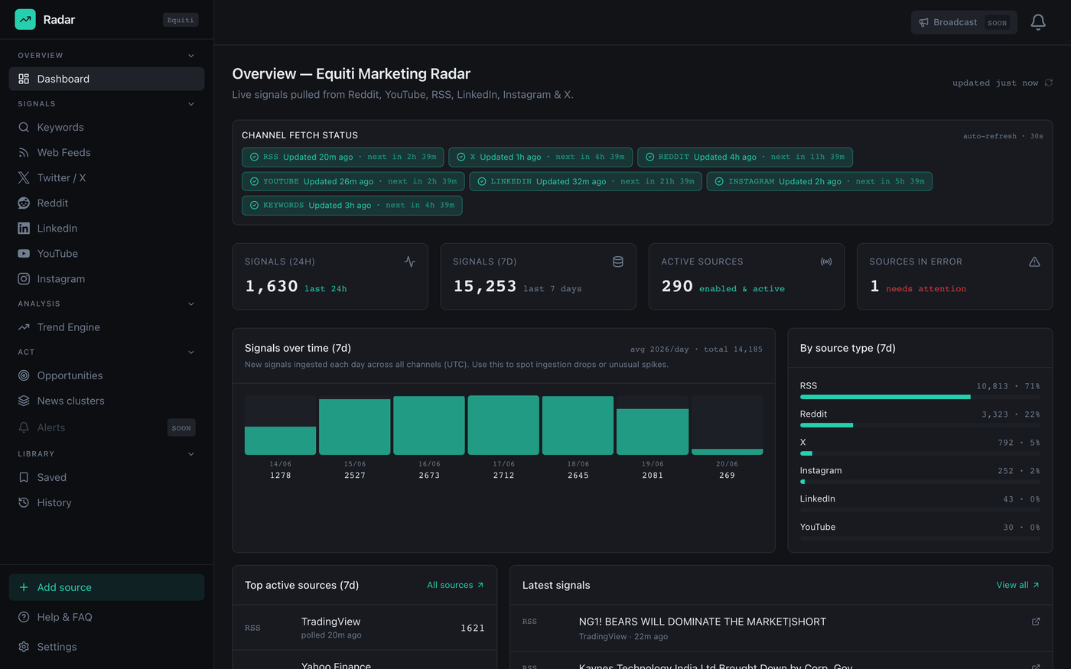Click the notification bell icon
The image size is (1071, 669).
[x=1038, y=22]
